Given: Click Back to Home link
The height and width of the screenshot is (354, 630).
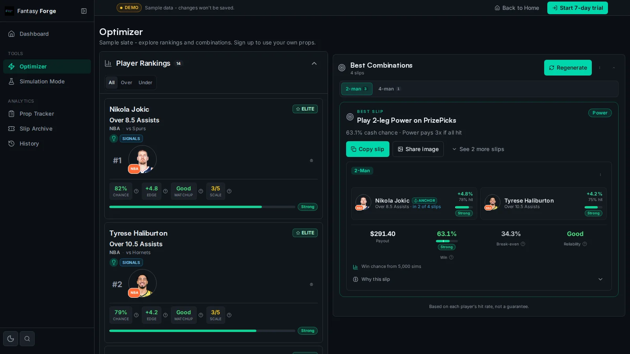Looking at the screenshot, I should pos(517,8).
